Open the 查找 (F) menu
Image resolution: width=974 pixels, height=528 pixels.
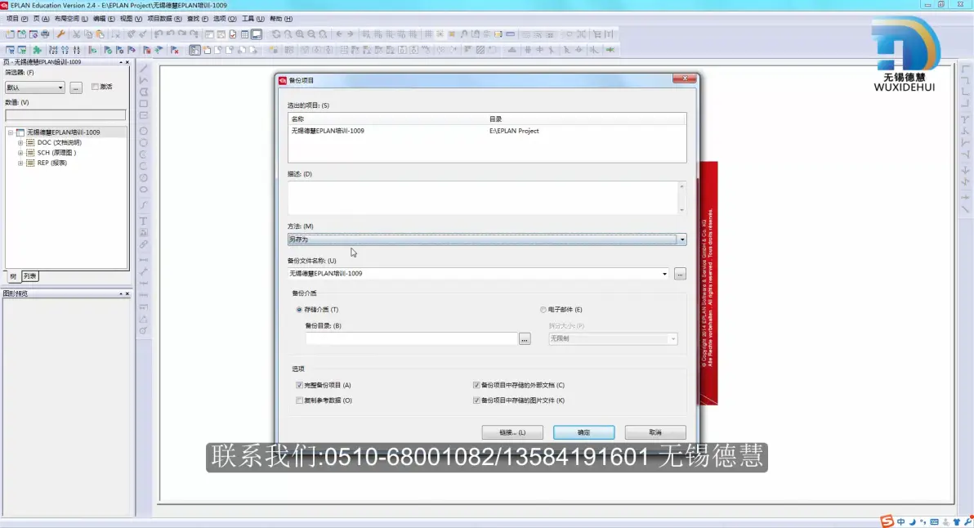(x=198, y=19)
